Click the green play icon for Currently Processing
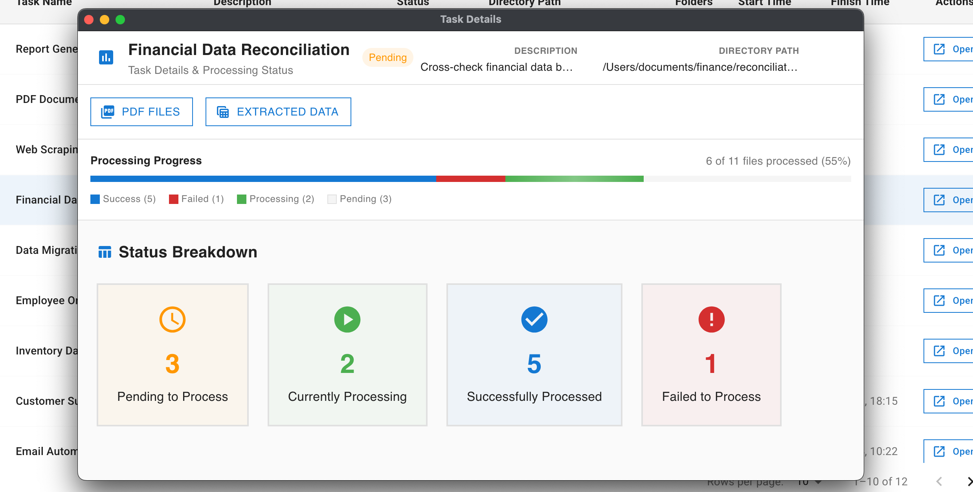Image resolution: width=973 pixels, height=492 pixels. click(x=347, y=319)
